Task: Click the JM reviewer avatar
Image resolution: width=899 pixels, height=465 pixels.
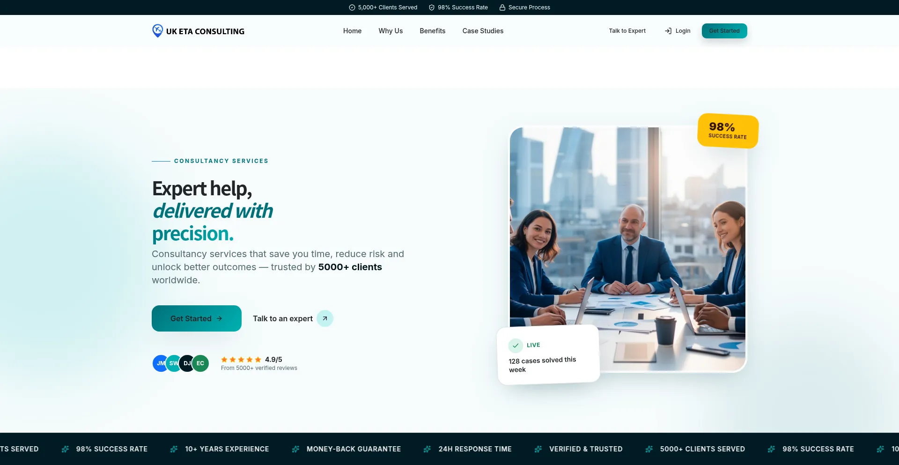Action: pyautogui.click(x=160, y=363)
